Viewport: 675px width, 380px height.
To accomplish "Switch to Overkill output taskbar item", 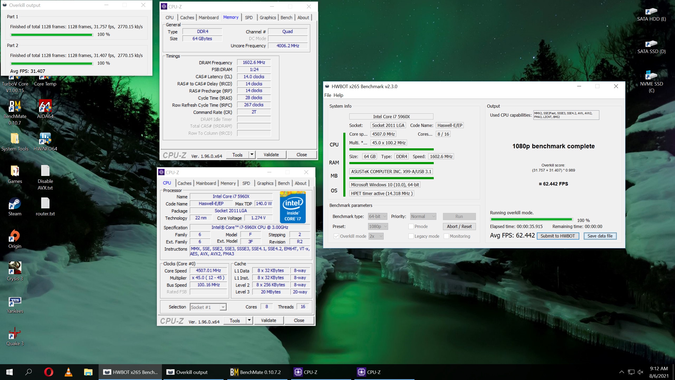I will [x=194, y=372].
